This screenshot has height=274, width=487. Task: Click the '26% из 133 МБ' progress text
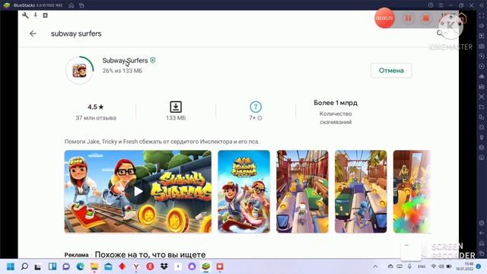[123, 71]
